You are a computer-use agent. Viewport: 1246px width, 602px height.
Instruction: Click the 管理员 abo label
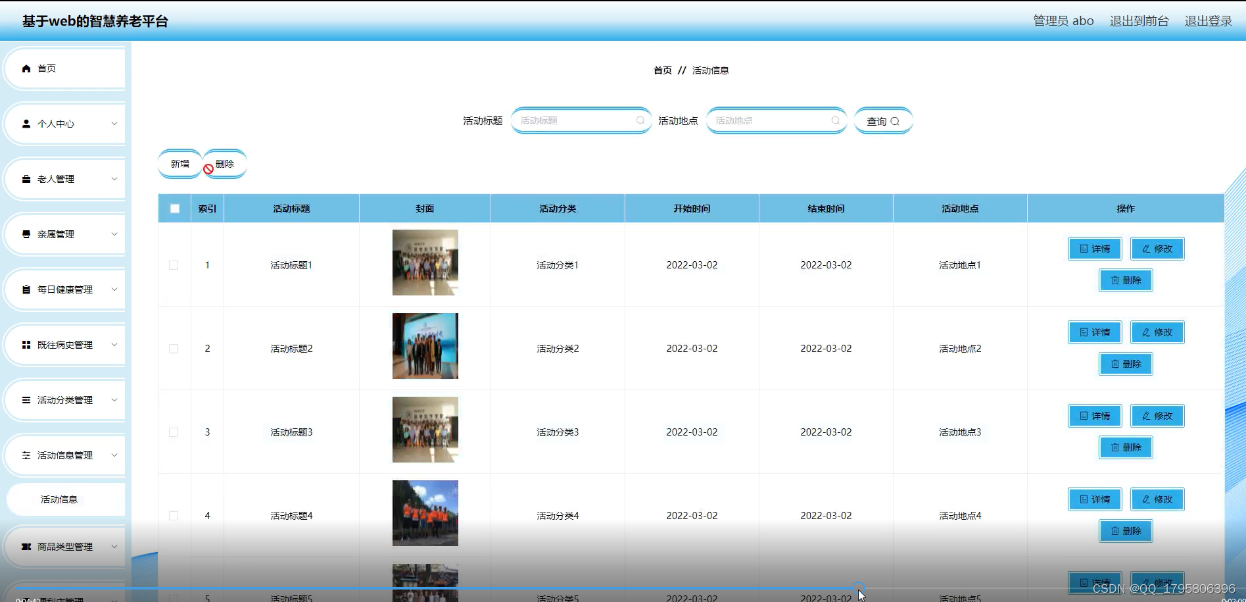click(1063, 21)
